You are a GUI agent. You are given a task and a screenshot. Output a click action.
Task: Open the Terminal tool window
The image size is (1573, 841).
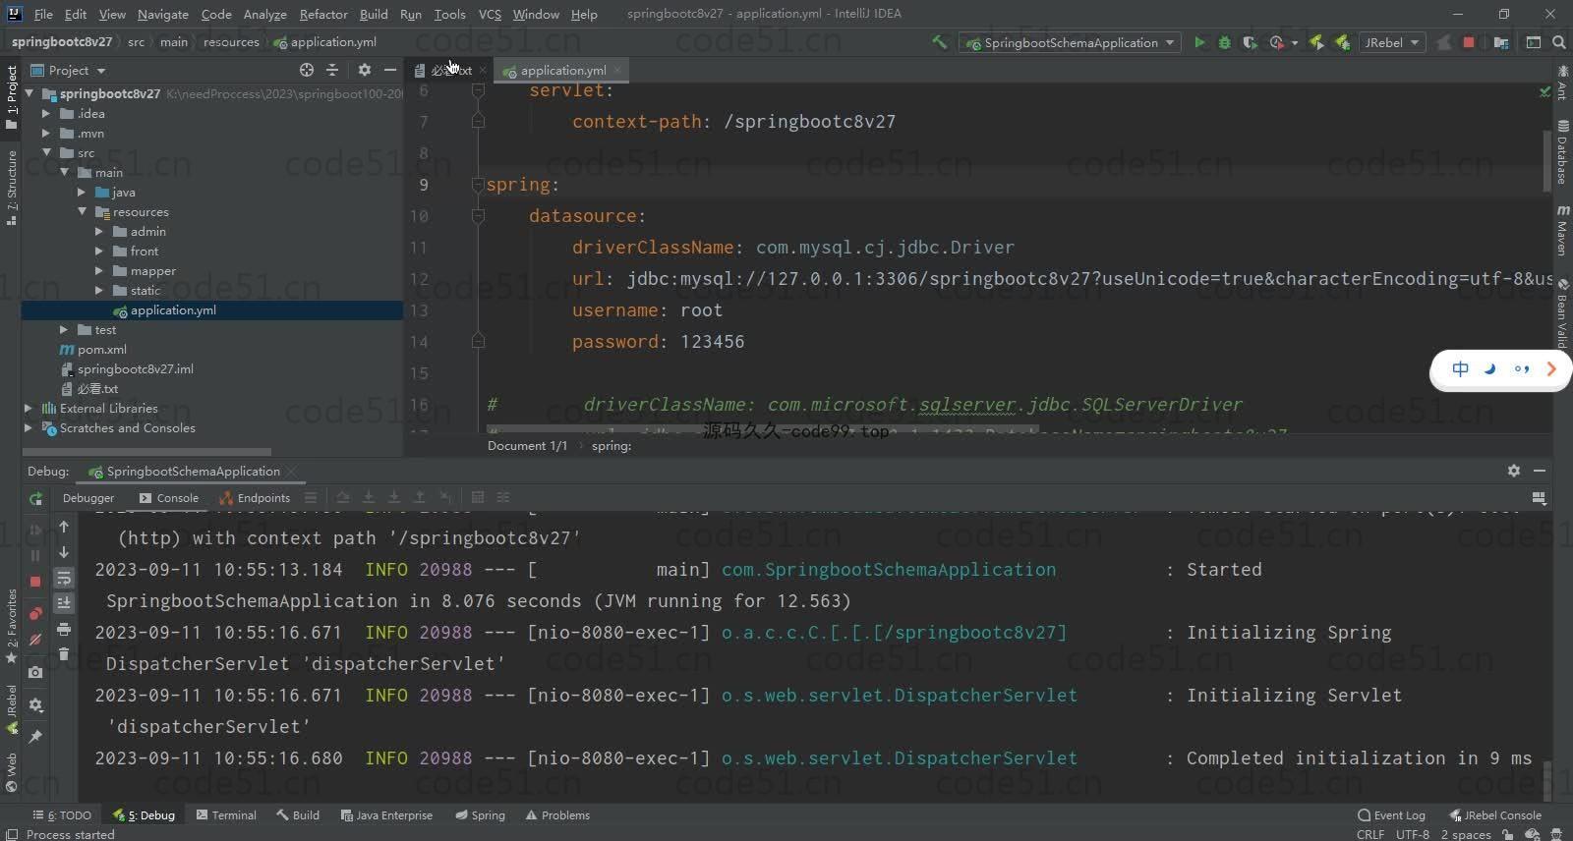click(226, 815)
